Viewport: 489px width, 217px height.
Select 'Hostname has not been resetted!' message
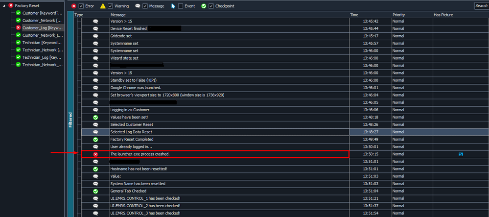click(139, 169)
